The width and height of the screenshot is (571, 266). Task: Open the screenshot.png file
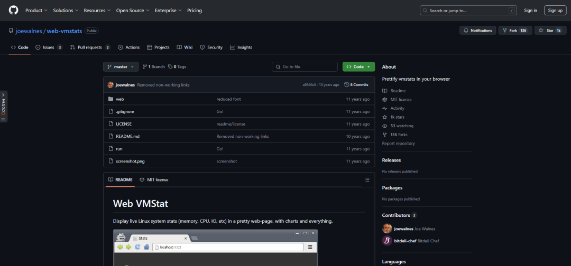pos(130,161)
